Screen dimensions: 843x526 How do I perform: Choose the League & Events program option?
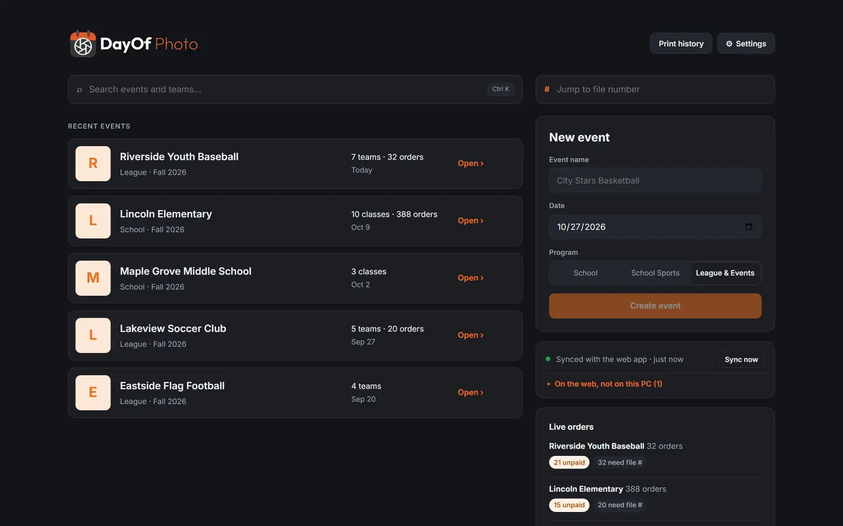pyautogui.click(x=725, y=273)
